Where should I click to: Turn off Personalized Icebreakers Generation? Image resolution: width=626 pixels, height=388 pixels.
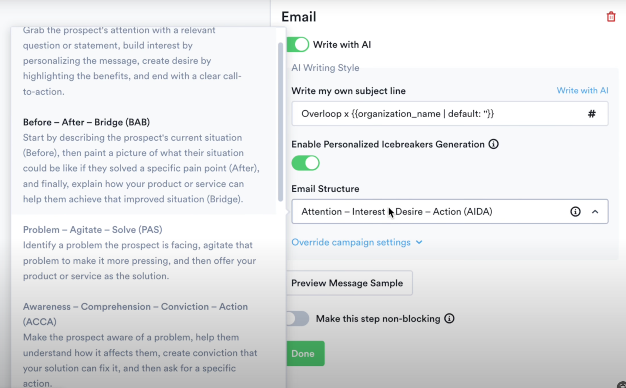pos(305,163)
